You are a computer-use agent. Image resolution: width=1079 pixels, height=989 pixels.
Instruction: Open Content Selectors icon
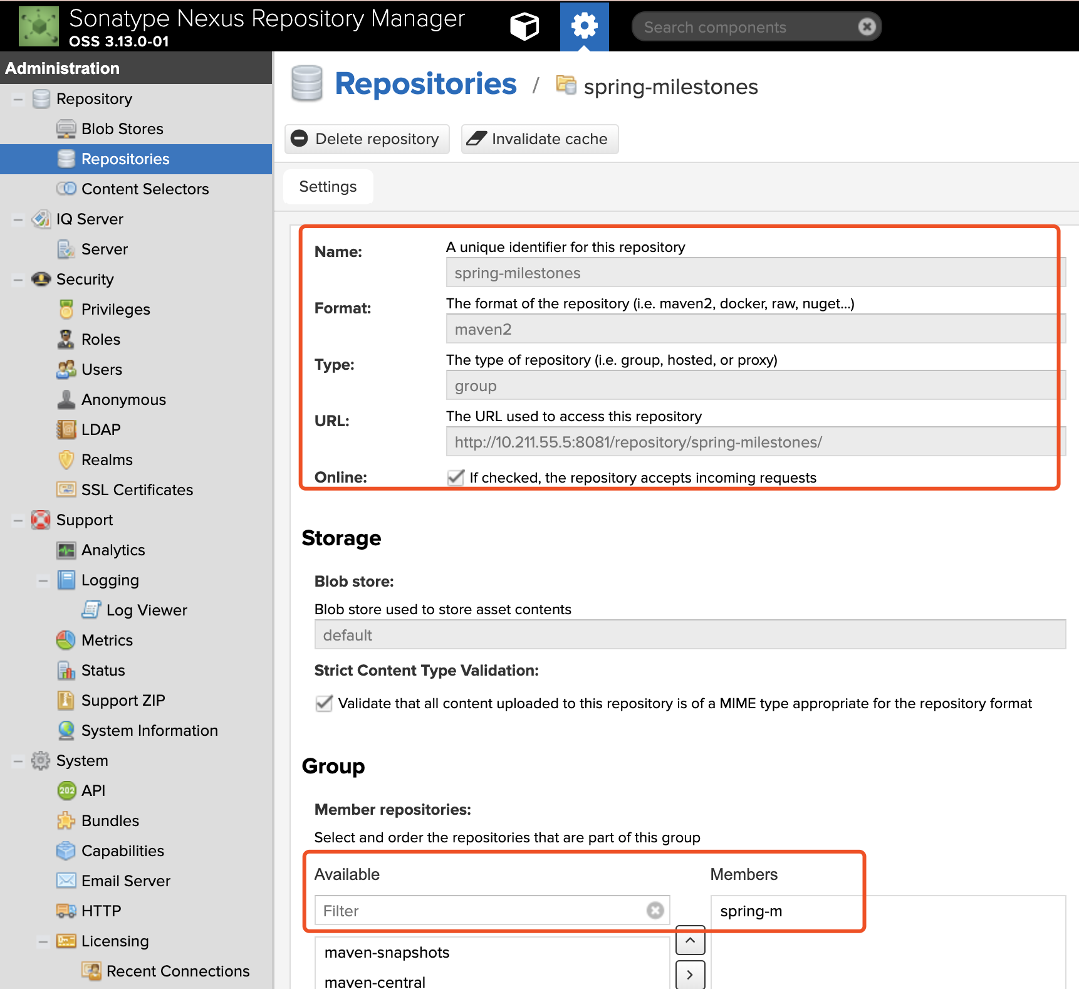coord(66,189)
